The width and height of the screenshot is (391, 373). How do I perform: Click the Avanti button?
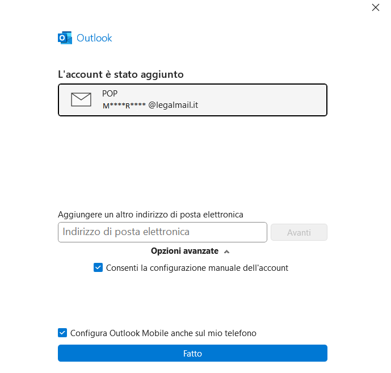[x=299, y=232]
